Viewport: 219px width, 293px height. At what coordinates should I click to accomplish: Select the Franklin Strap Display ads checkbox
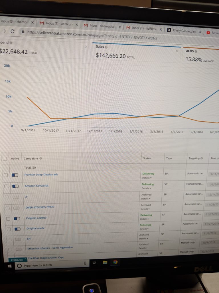6,175
